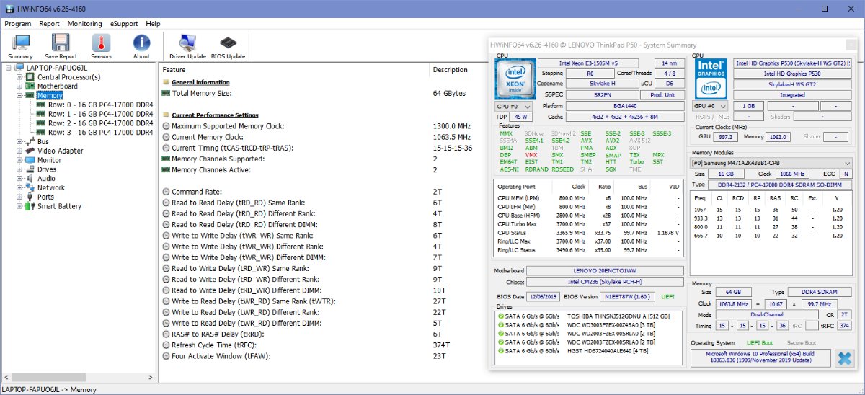865x395 pixels.
Task: Expand the Motherboard node
Action: [x=20, y=86]
